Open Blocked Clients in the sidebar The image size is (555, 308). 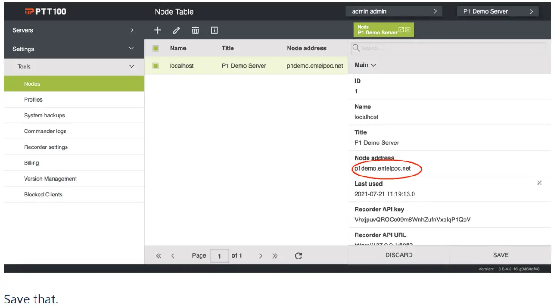click(x=74, y=195)
